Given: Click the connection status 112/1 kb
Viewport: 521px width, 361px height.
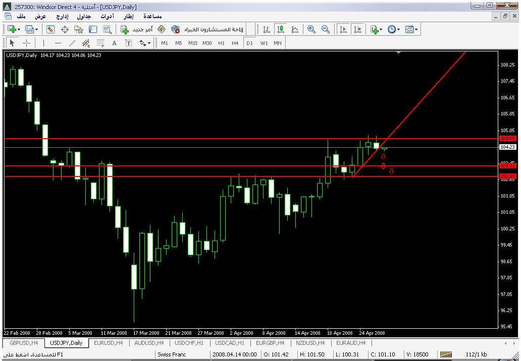Looking at the screenshot, I should 476,354.
